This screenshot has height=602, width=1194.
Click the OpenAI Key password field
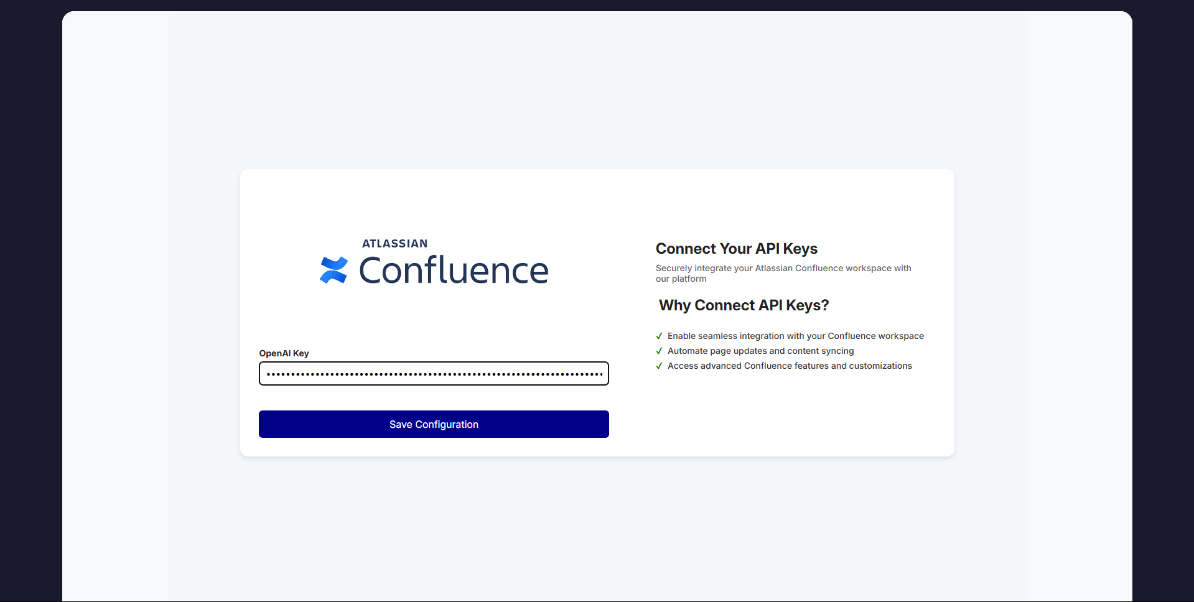pos(434,374)
